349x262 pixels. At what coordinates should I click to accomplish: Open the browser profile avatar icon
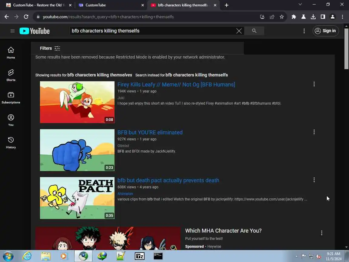[333, 17]
